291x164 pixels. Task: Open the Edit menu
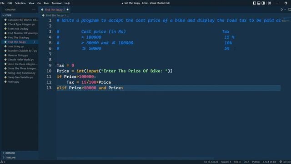pos(10,3)
